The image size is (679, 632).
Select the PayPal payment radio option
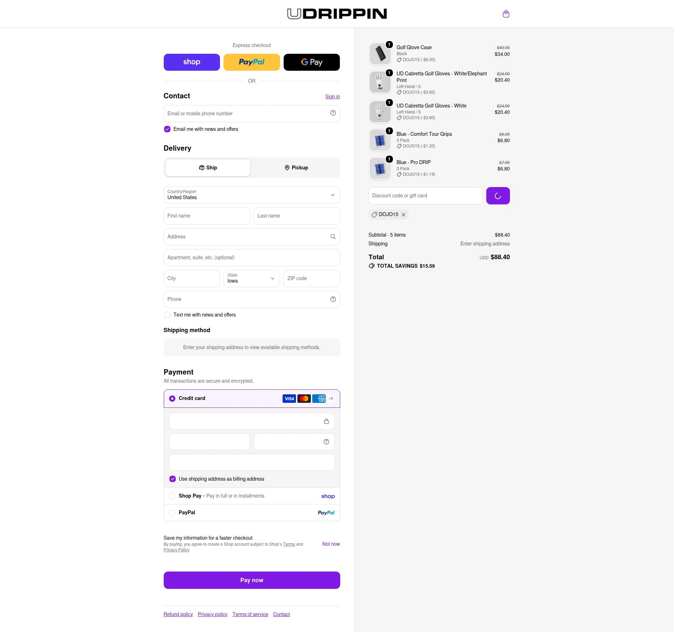tap(172, 512)
